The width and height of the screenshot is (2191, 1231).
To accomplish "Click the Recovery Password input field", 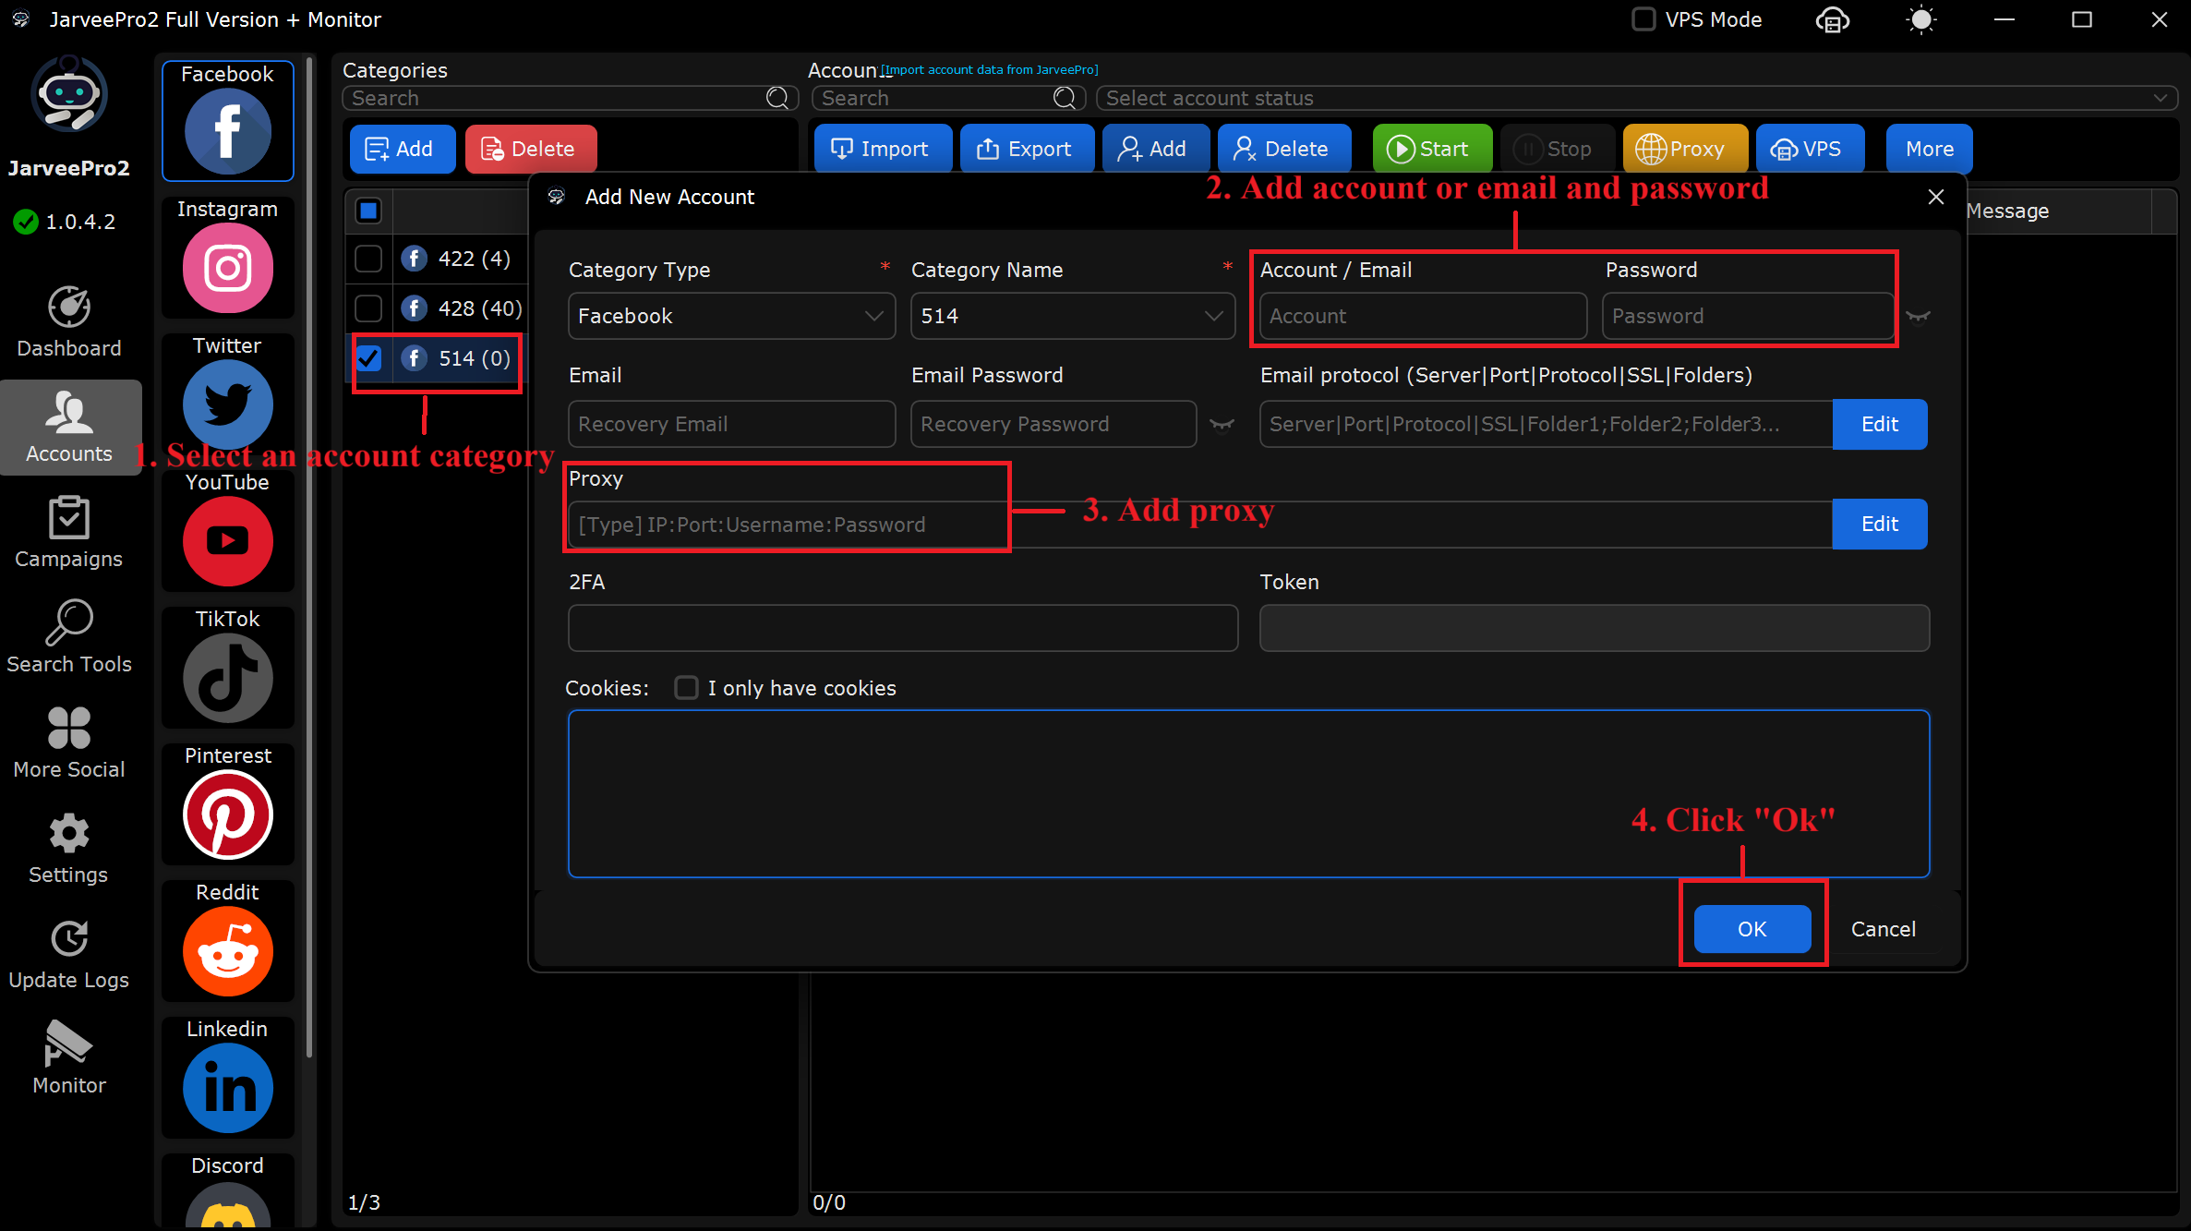I will [x=1053, y=424].
